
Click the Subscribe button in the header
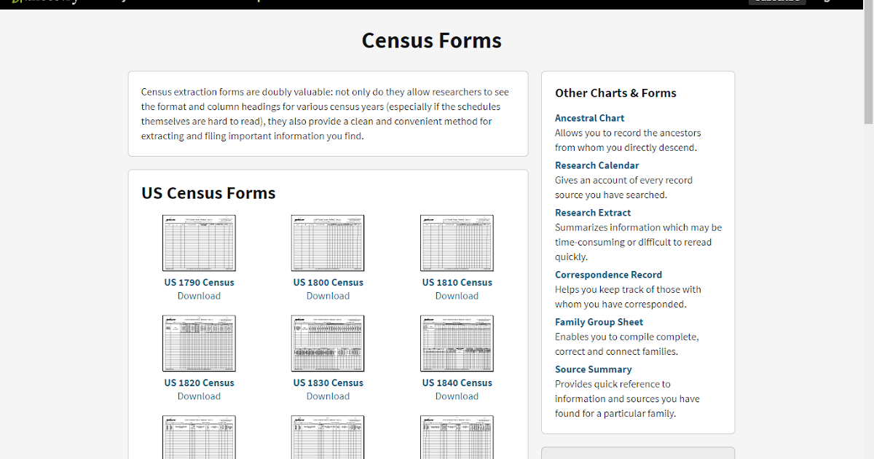click(x=777, y=2)
